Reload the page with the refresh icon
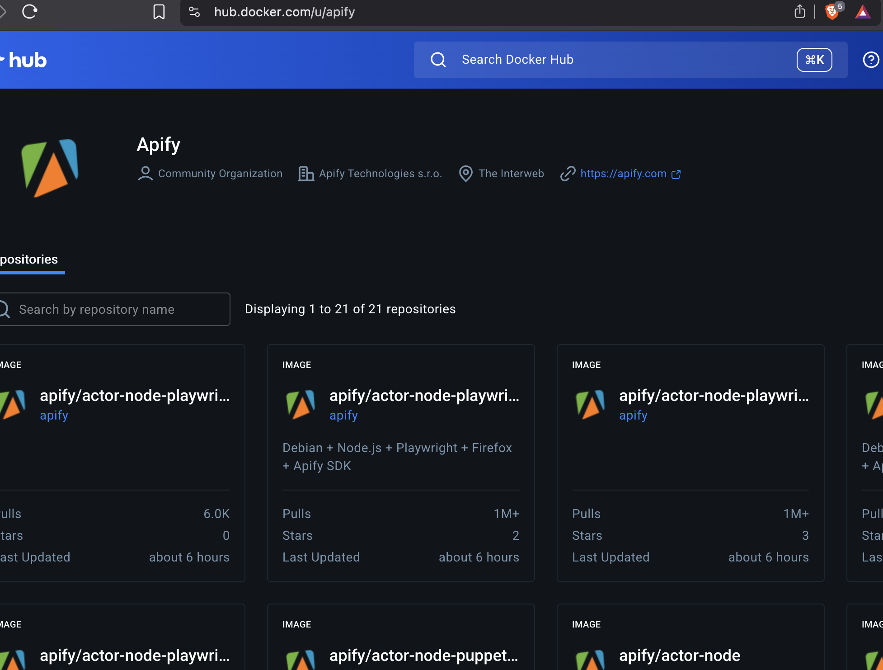The image size is (883, 670). click(29, 11)
